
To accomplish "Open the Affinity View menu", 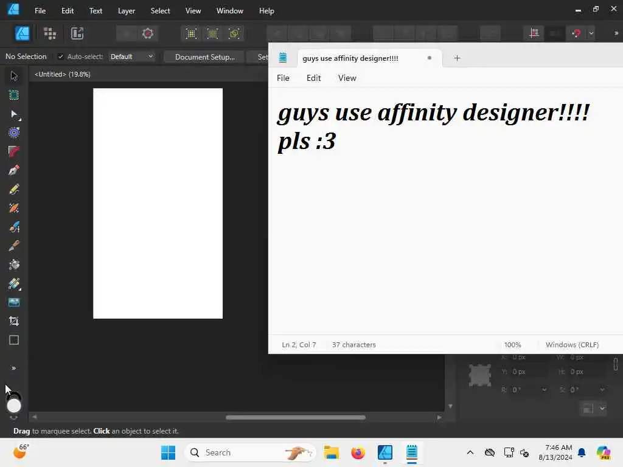I will tap(193, 11).
